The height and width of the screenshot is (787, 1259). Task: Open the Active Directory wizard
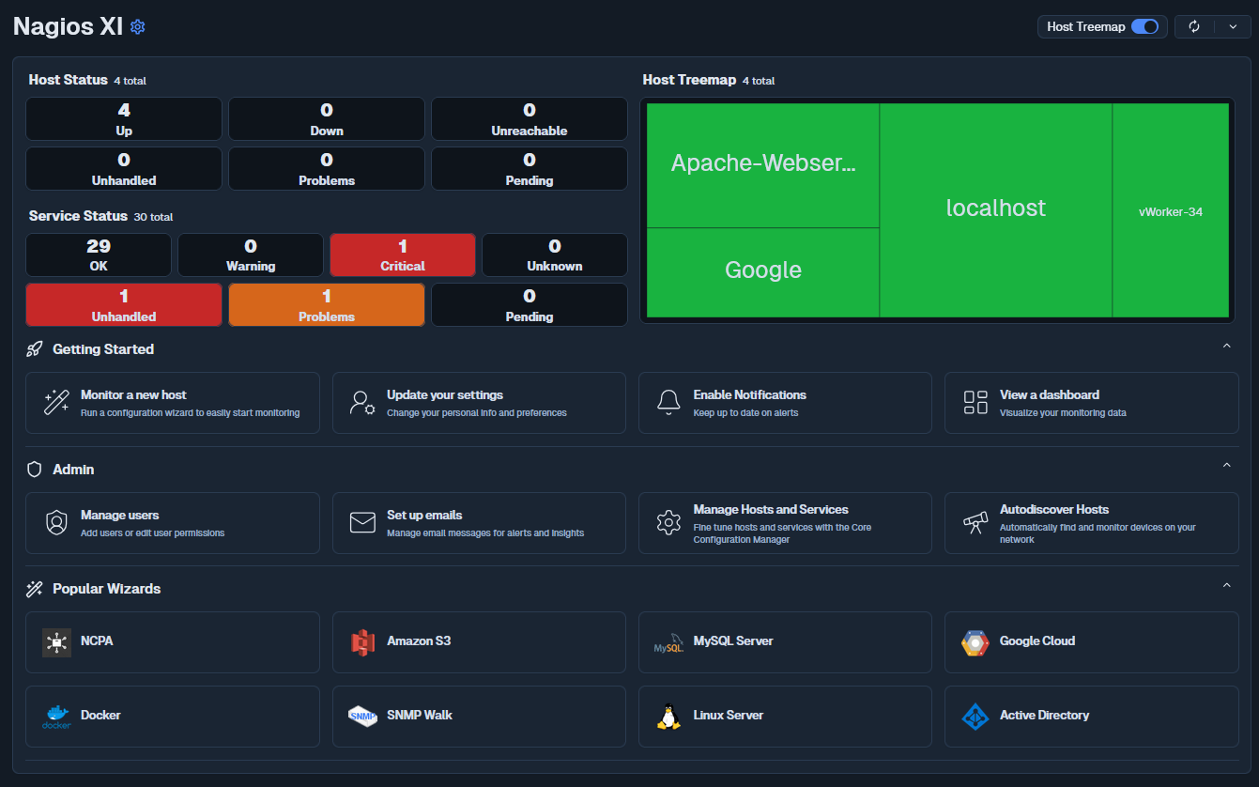point(975,716)
